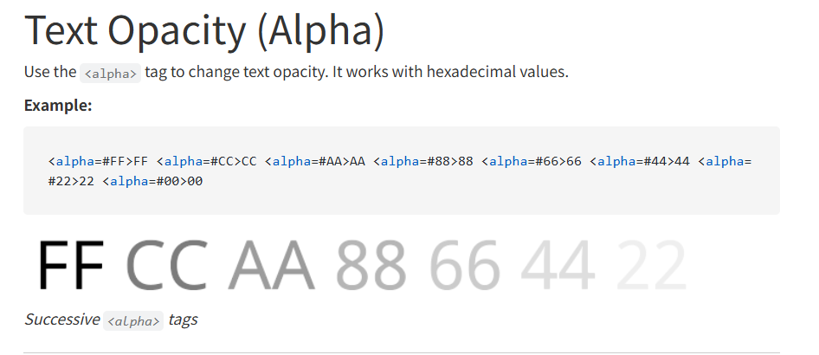Click the <alpha> code in the italic caption
This screenshot has height=355, width=819.
click(134, 321)
